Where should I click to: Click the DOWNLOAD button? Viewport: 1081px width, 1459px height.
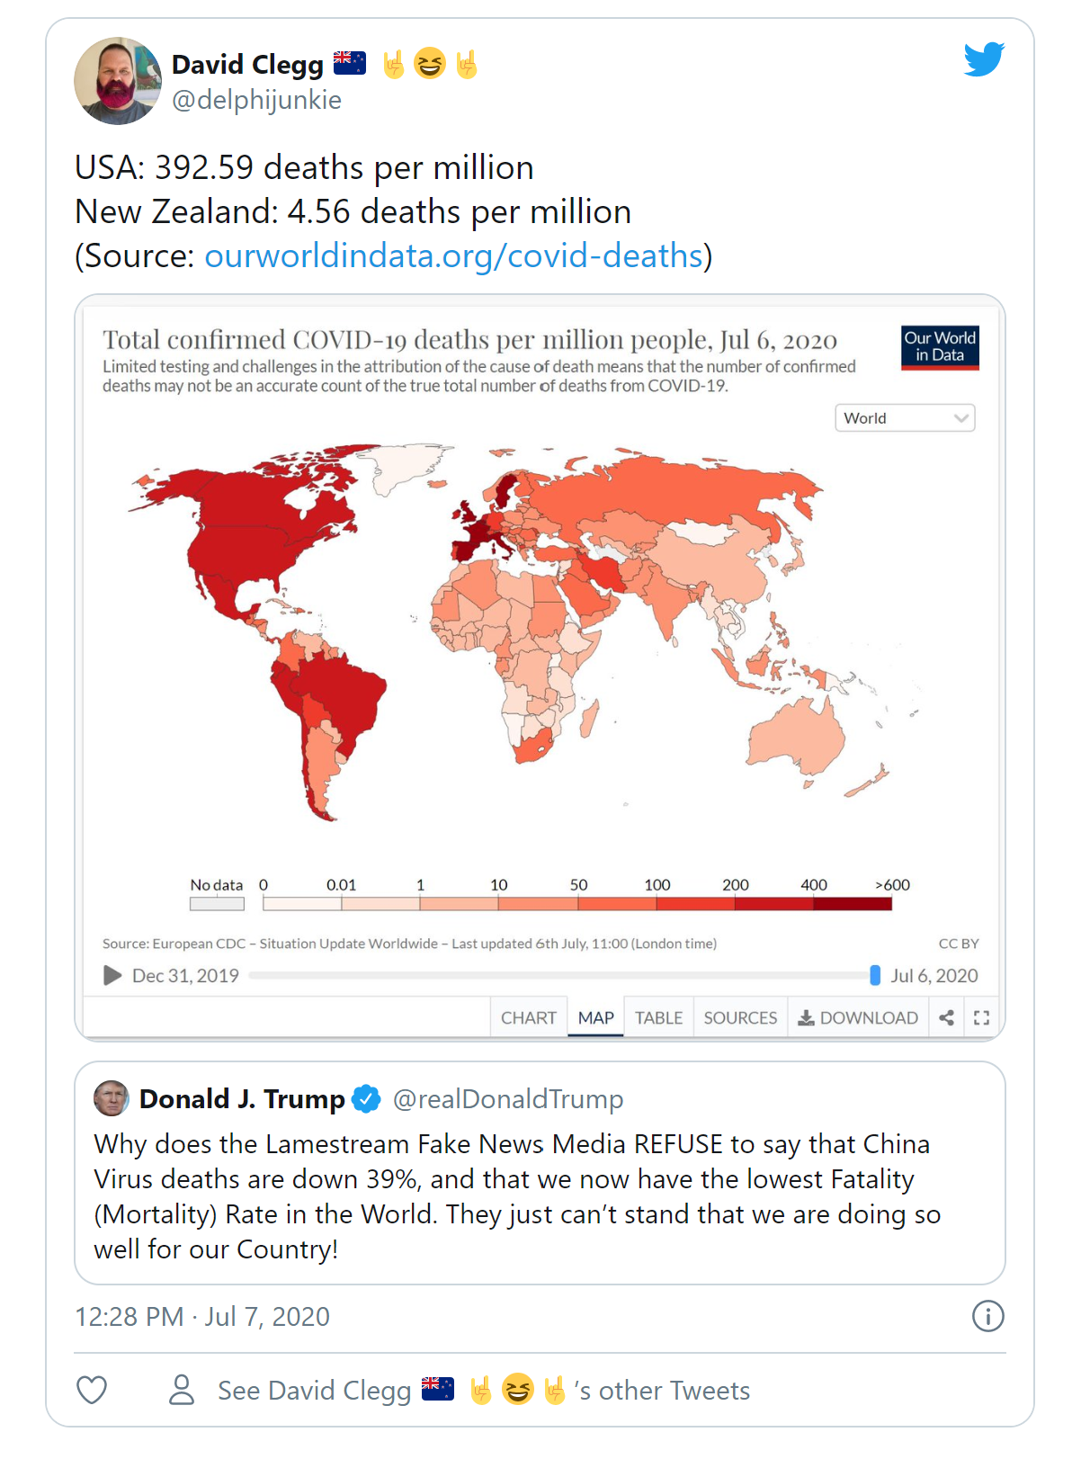(x=858, y=1017)
